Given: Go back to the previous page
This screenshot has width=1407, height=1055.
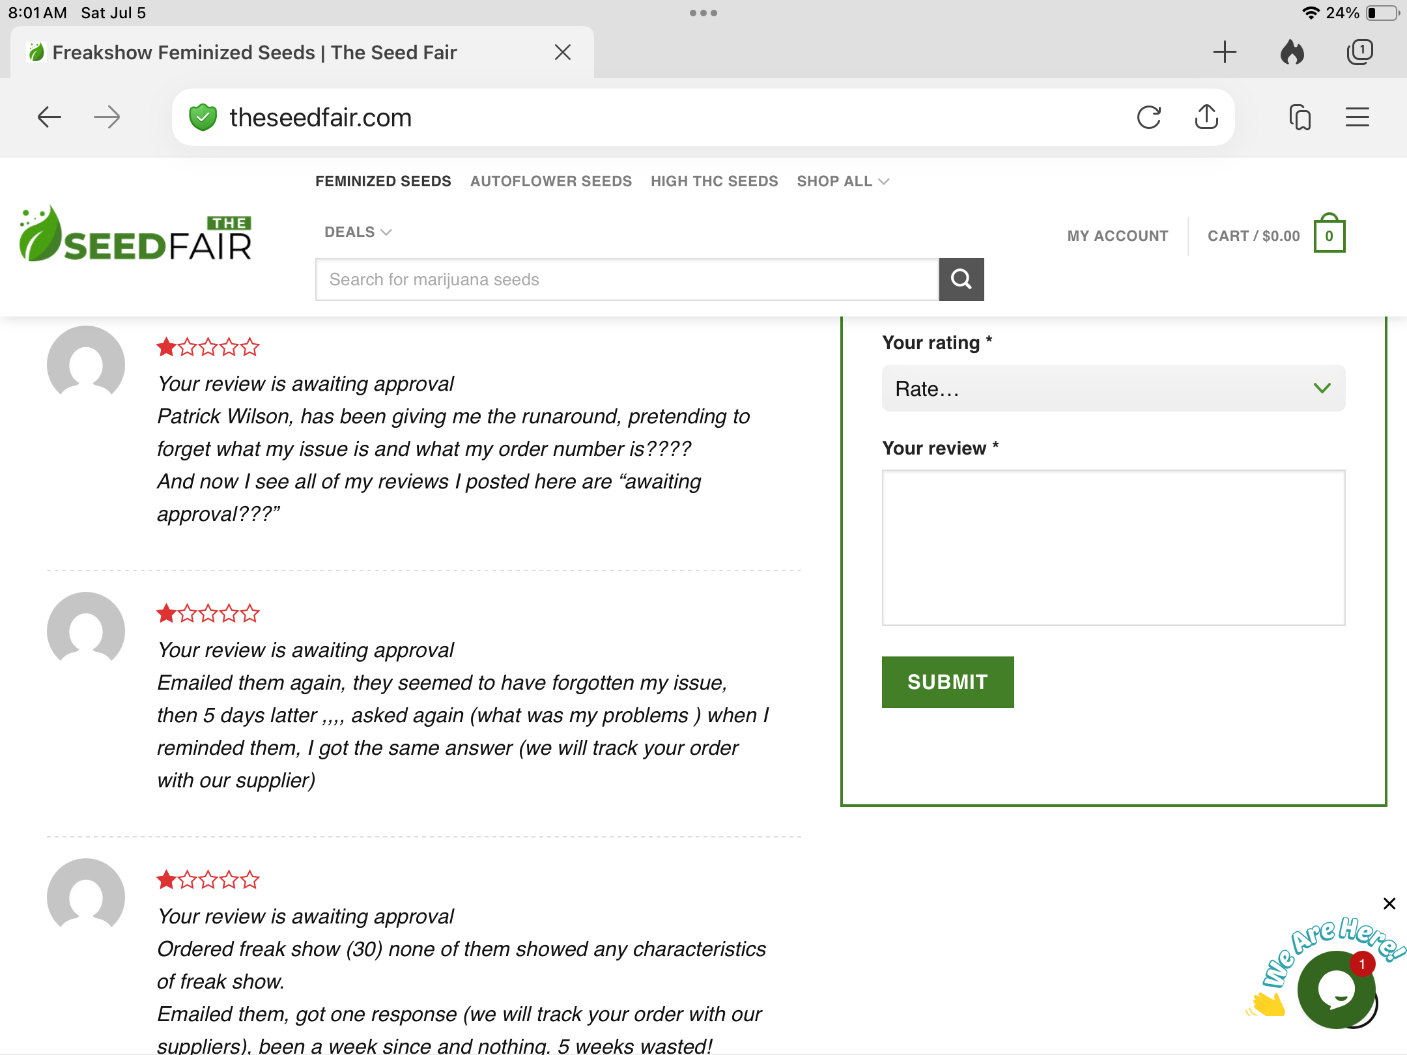Looking at the screenshot, I should click(x=49, y=117).
